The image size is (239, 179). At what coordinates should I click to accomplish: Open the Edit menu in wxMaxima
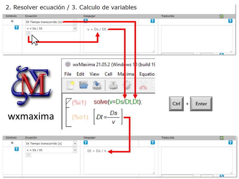[x=80, y=74]
